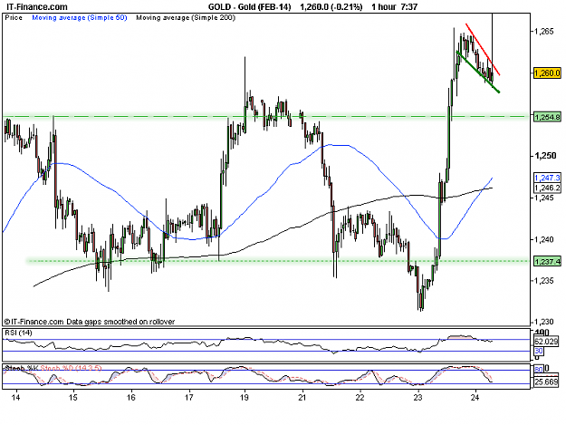Click the '1 hour' timeframe label
Image resolution: width=566 pixels, height=425 pixels.
pyautogui.click(x=384, y=7)
